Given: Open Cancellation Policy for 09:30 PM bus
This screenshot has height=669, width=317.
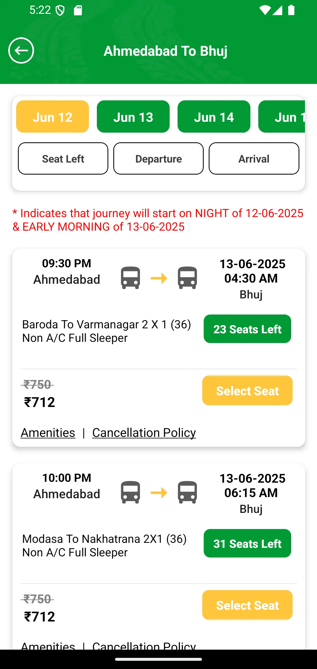Looking at the screenshot, I should point(144,433).
